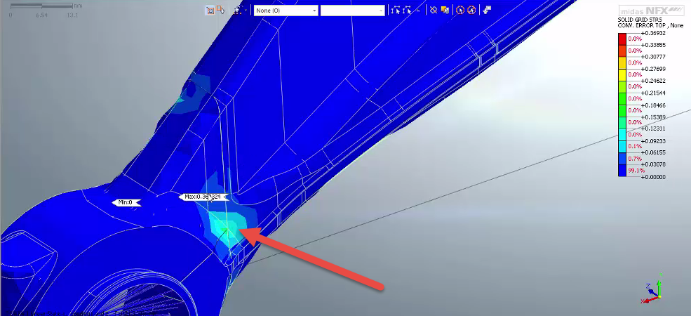This screenshot has width=691, height=316.
Task: Click the 0.7% legend percentage
Action: pos(634,159)
